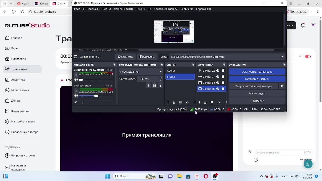Toggle visibility of window capture source
The image size is (322, 181).
pyautogui.click(x=218, y=83)
